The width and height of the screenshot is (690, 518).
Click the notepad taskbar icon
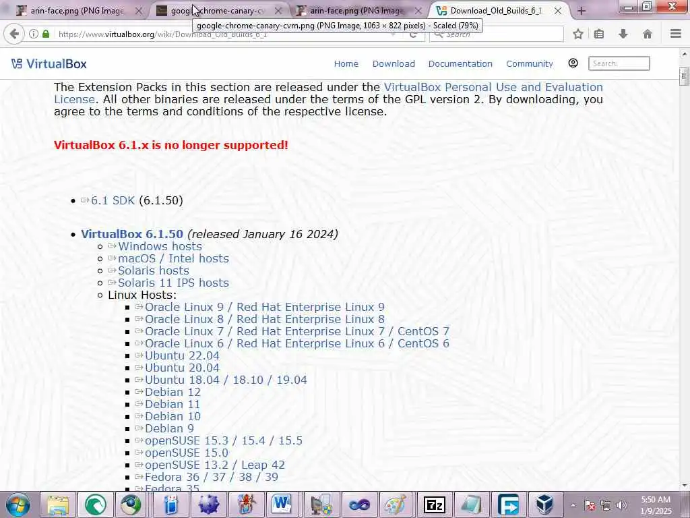tap(471, 505)
